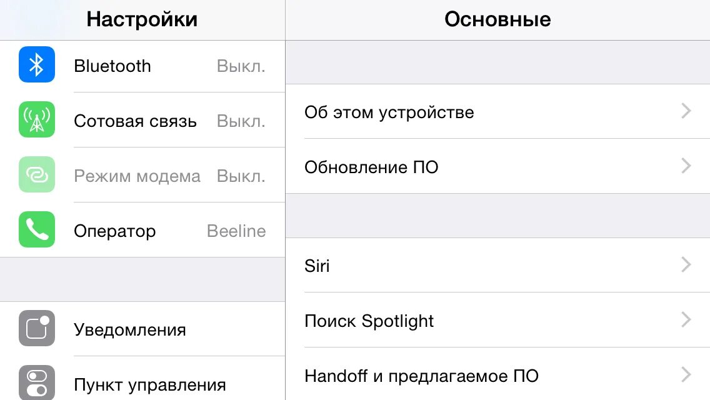Viewport: 710px width, 400px height.
Task: Tap the blue Bluetooth icon
Action: [x=37, y=65]
